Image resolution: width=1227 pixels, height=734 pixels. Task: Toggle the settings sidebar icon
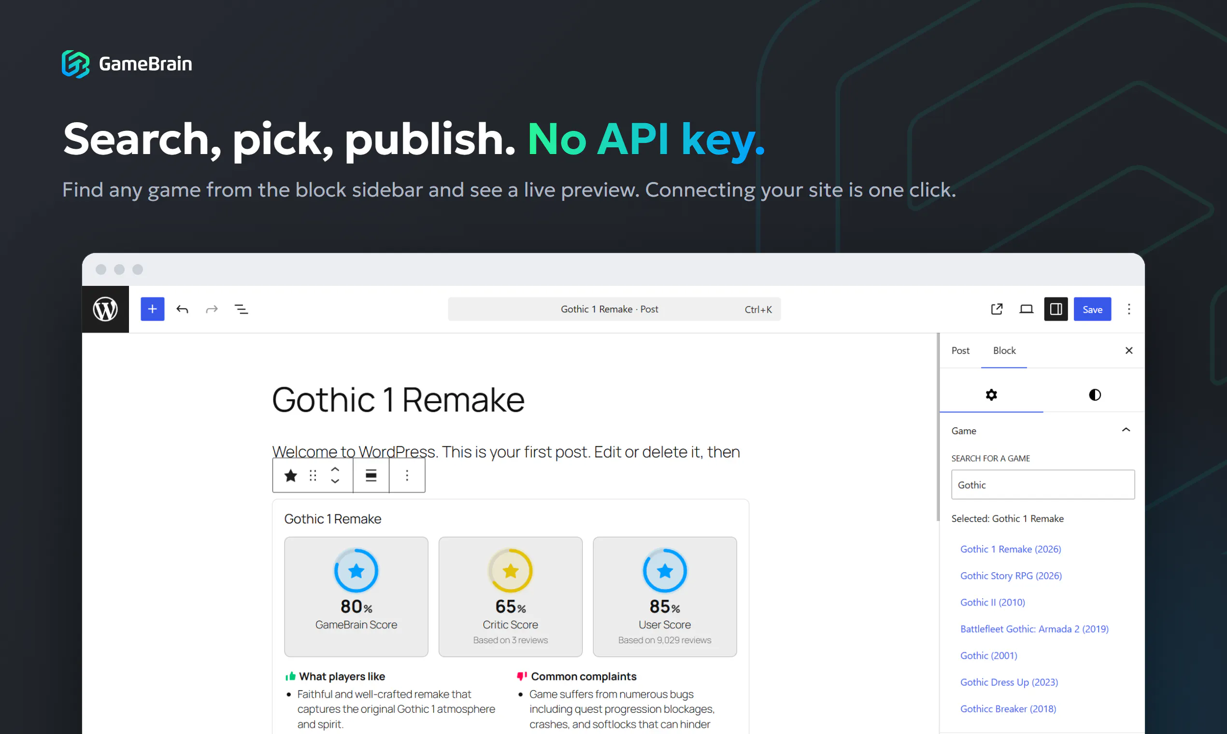pos(1056,309)
